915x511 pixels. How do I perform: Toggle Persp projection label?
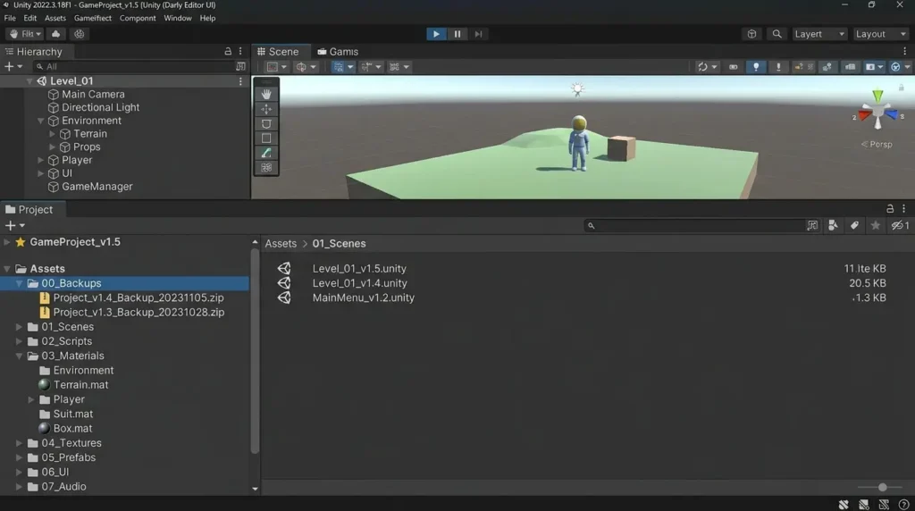pos(877,144)
